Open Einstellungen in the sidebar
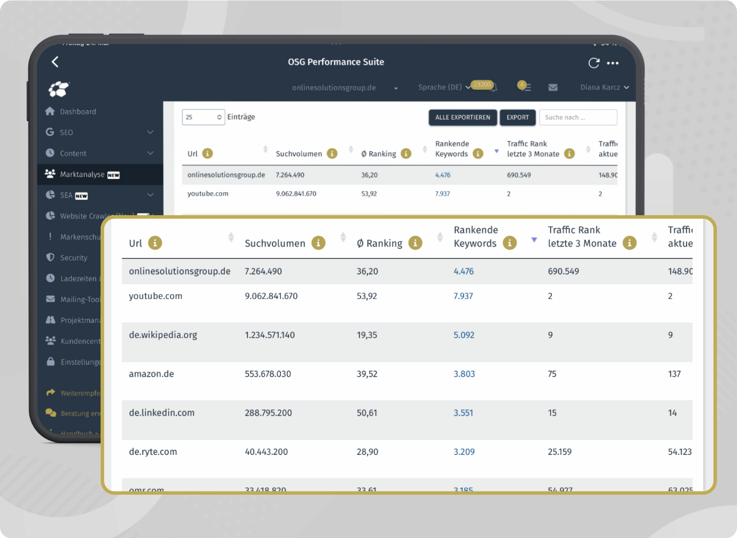 pos(73,362)
